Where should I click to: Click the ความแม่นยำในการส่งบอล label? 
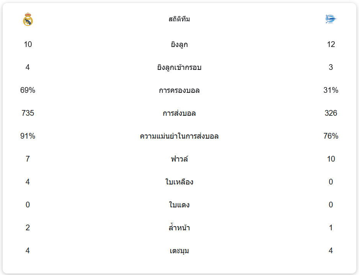(179, 136)
